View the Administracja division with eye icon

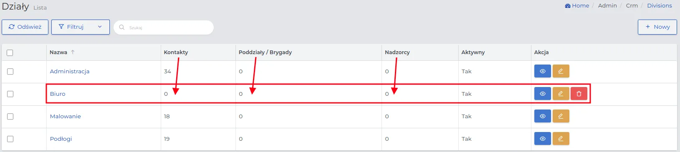click(x=543, y=71)
